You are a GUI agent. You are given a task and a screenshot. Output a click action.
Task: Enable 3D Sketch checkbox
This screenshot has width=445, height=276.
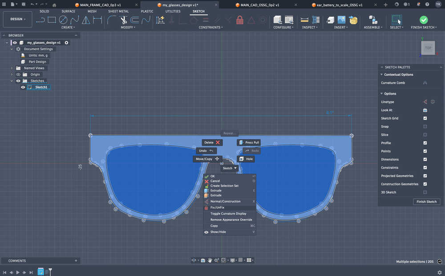click(x=425, y=192)
